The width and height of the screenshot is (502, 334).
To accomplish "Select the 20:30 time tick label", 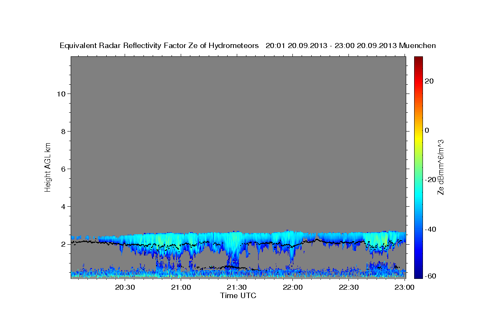I will (125, 287).
